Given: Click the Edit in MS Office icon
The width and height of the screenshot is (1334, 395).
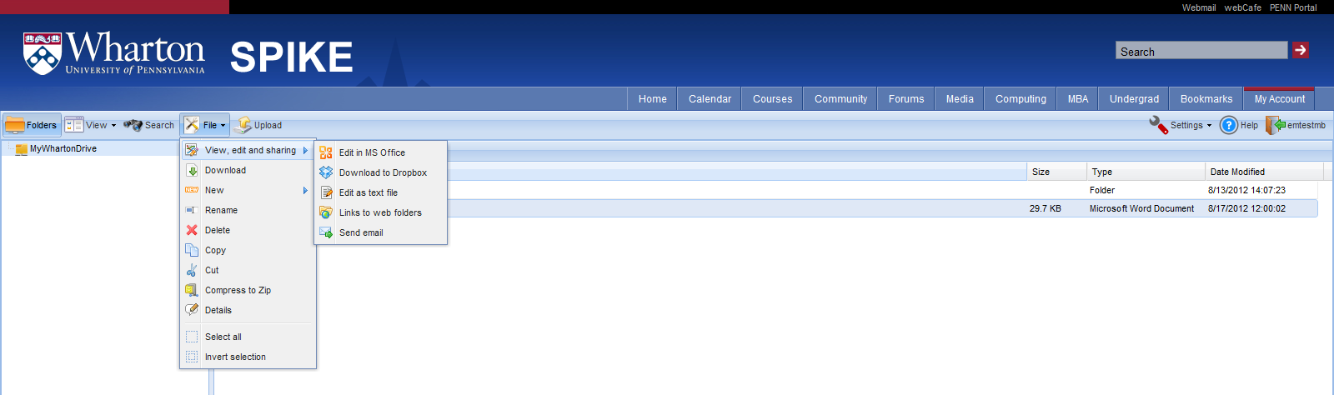Looking at the screenshot, I should click(x=326, y=152).
